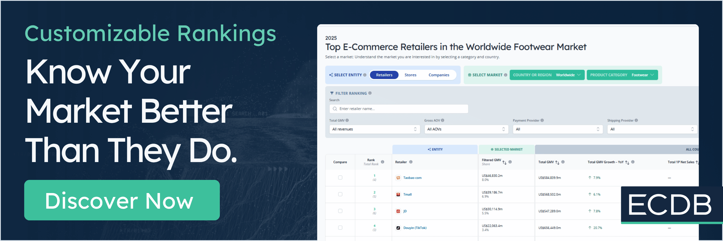Click info icon beside Filtered GMV header
The image size is (723, 241).
coord(510,162)
